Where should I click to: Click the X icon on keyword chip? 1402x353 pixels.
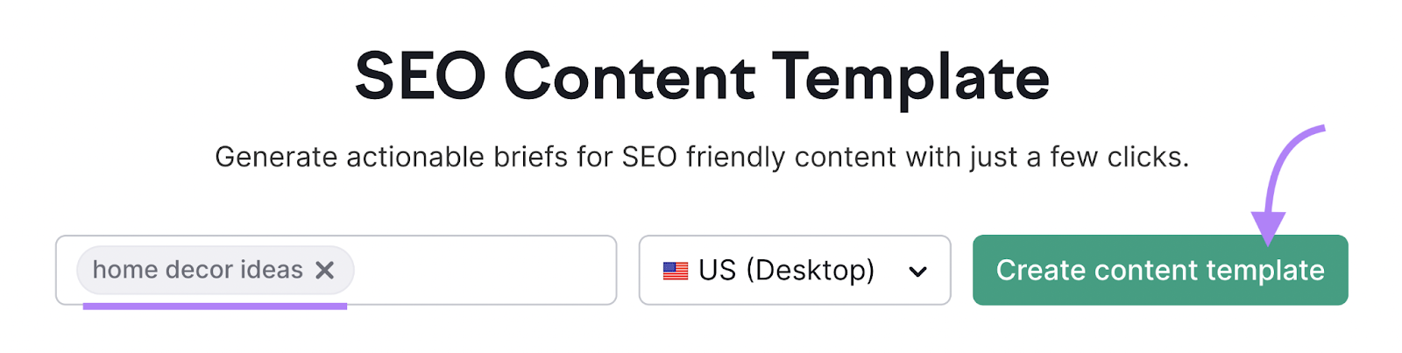324,270
